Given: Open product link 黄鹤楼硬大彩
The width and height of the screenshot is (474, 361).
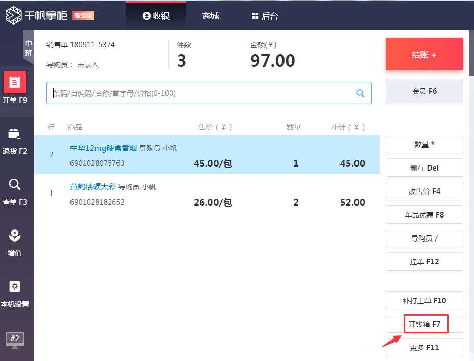Looking at the screenshot, I should [93, 187].
